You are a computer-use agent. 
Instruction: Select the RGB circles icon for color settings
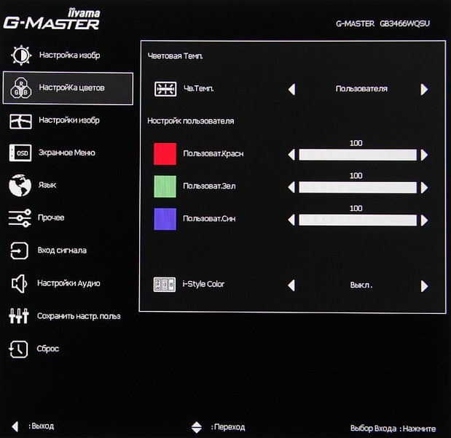20,88
